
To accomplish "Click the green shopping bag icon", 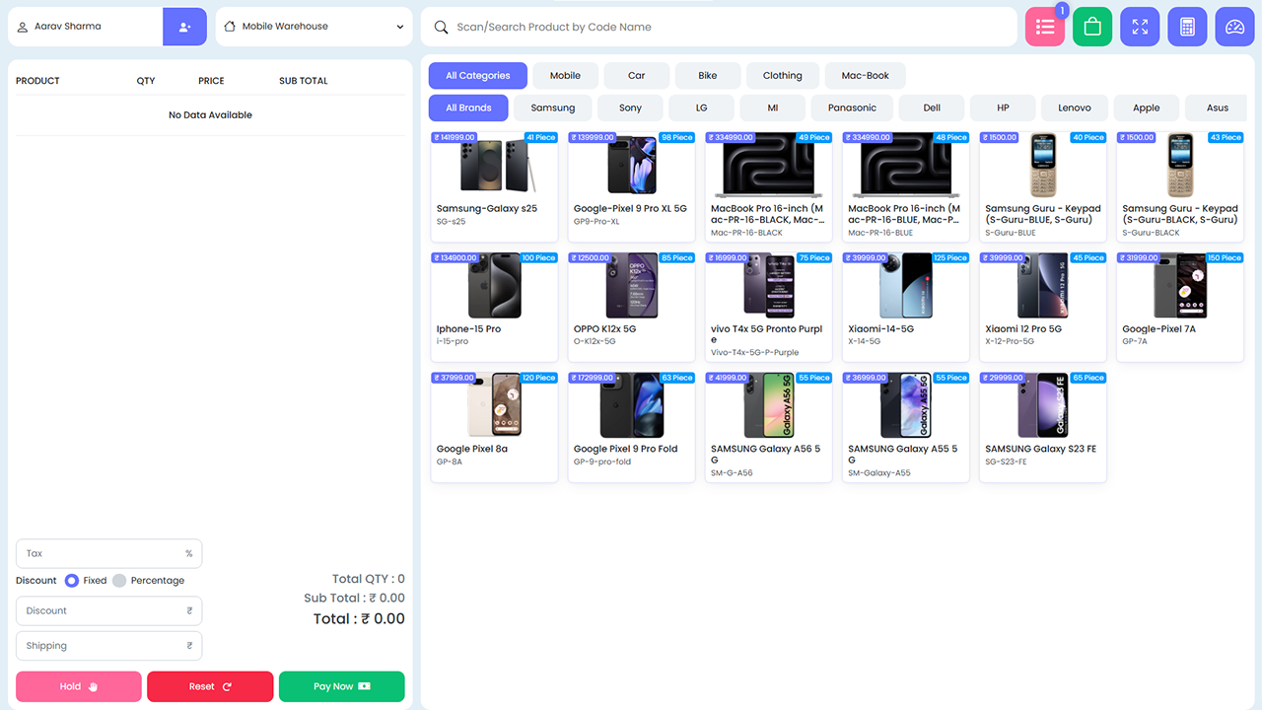I will coord(1091,26).
